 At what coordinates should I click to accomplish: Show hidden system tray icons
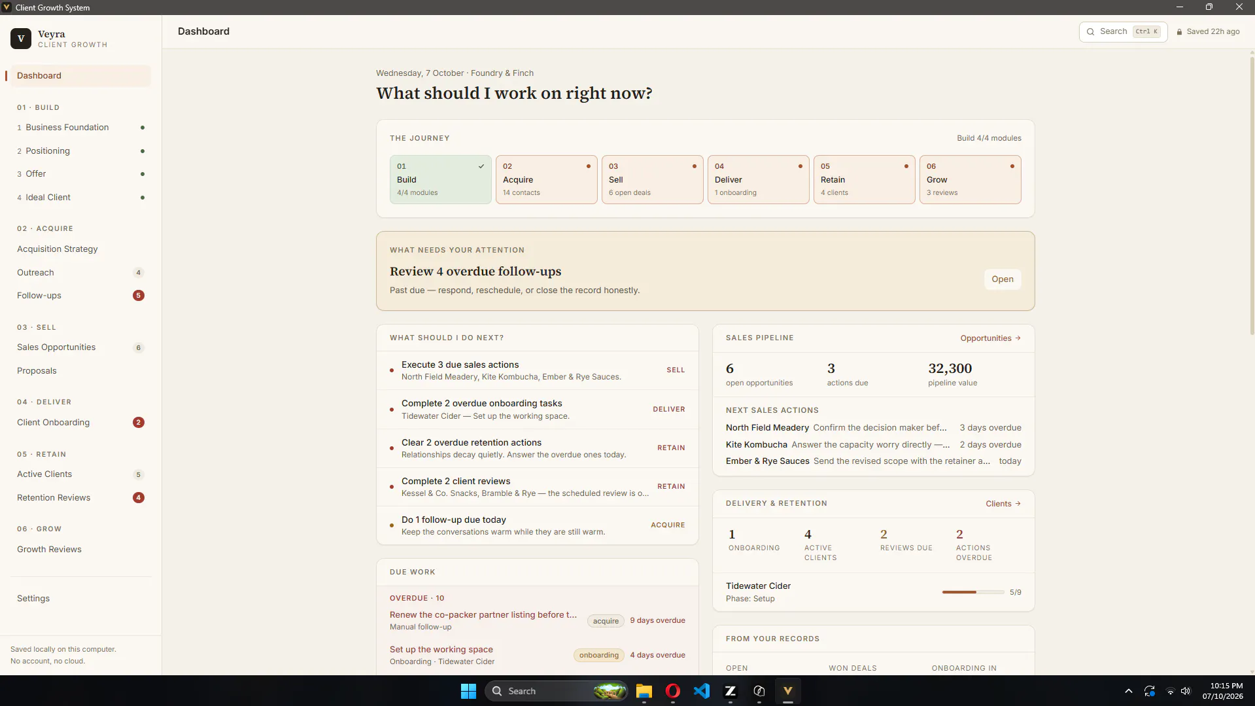pyautogui.click(x=1128, y=691)
